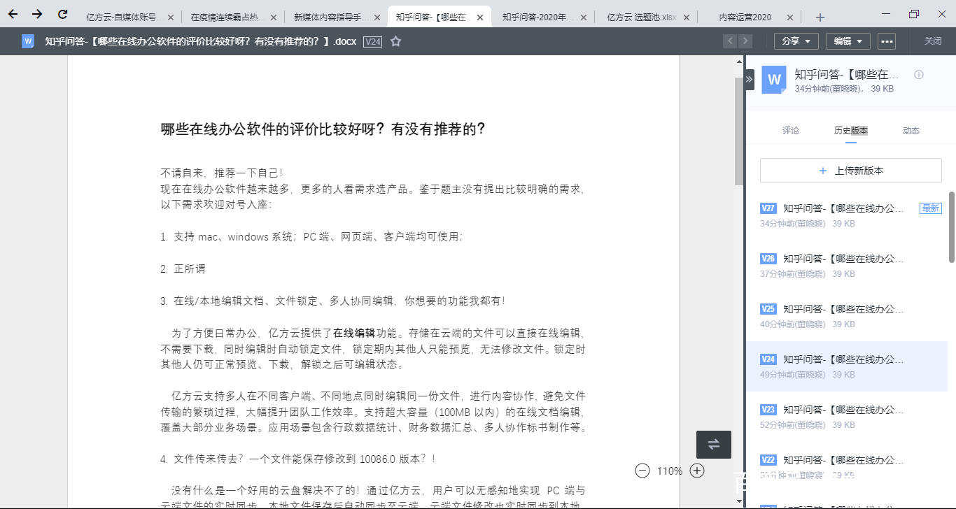
Task: Open the three-dot more options menu
Action: pyautogui.click(x=887, y=41)
